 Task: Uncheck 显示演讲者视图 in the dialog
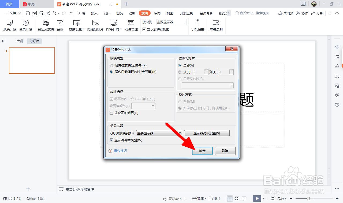(x=111, y=140)
